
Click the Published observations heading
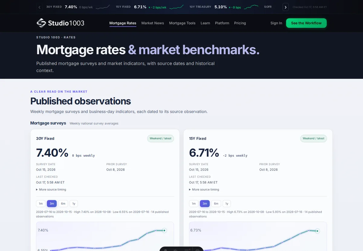click(80, 101)
